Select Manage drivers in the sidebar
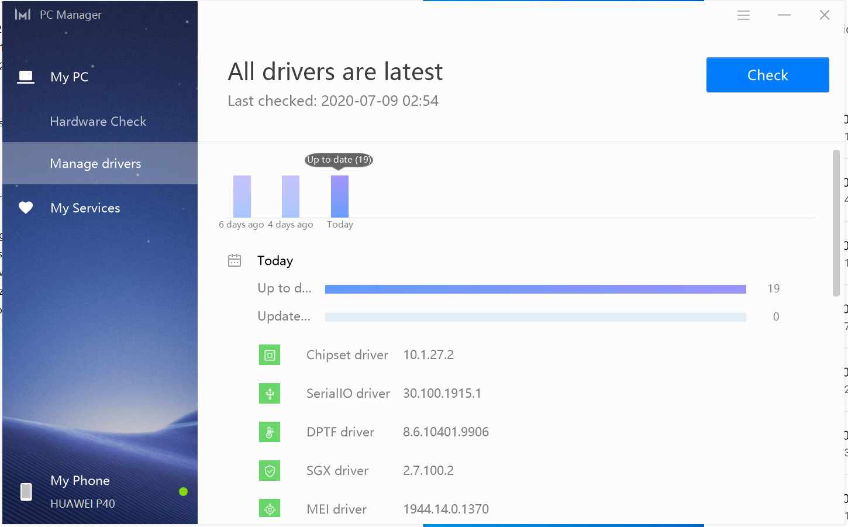 [96, 164]
